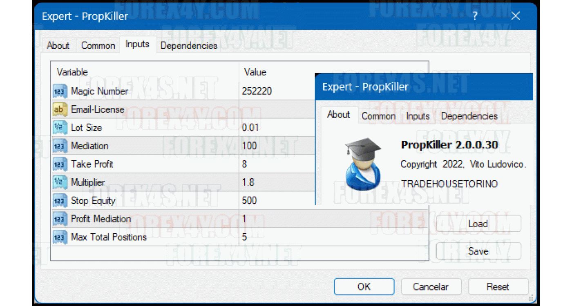Click the Magic Number integer type icon
572x306 pixels.
click(60, 91)
